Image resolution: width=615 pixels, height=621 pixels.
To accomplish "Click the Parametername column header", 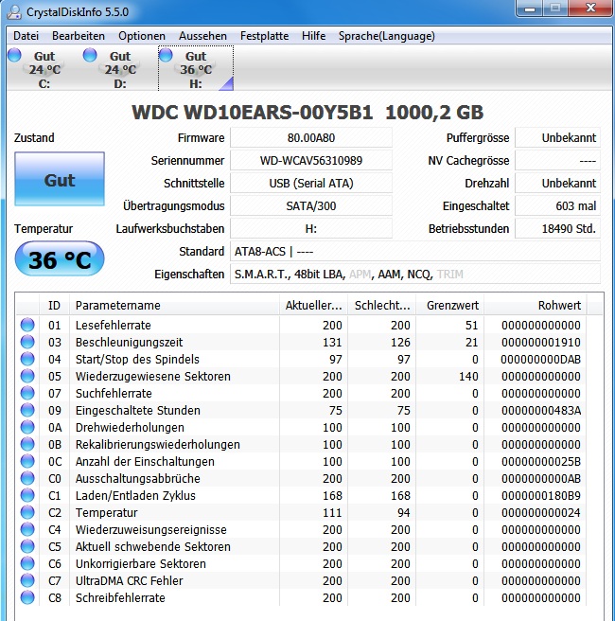I will pos(174,306).
